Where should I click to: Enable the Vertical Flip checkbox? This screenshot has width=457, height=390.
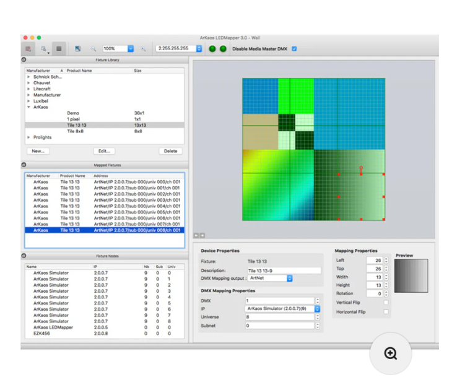(x=386, y=303)
